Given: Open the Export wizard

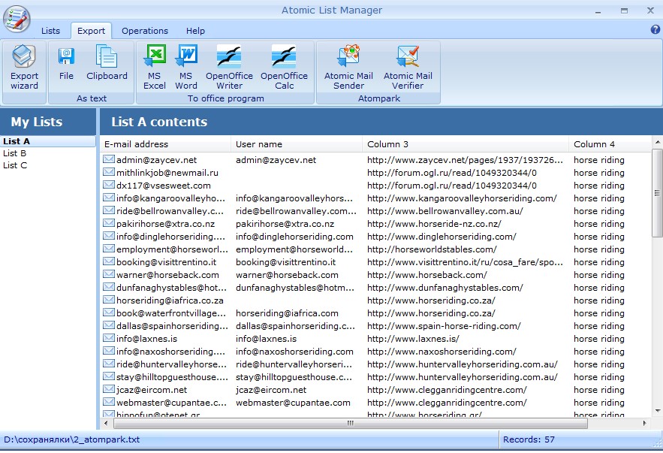Looking at the screenshot, I should tap(23, 68).
